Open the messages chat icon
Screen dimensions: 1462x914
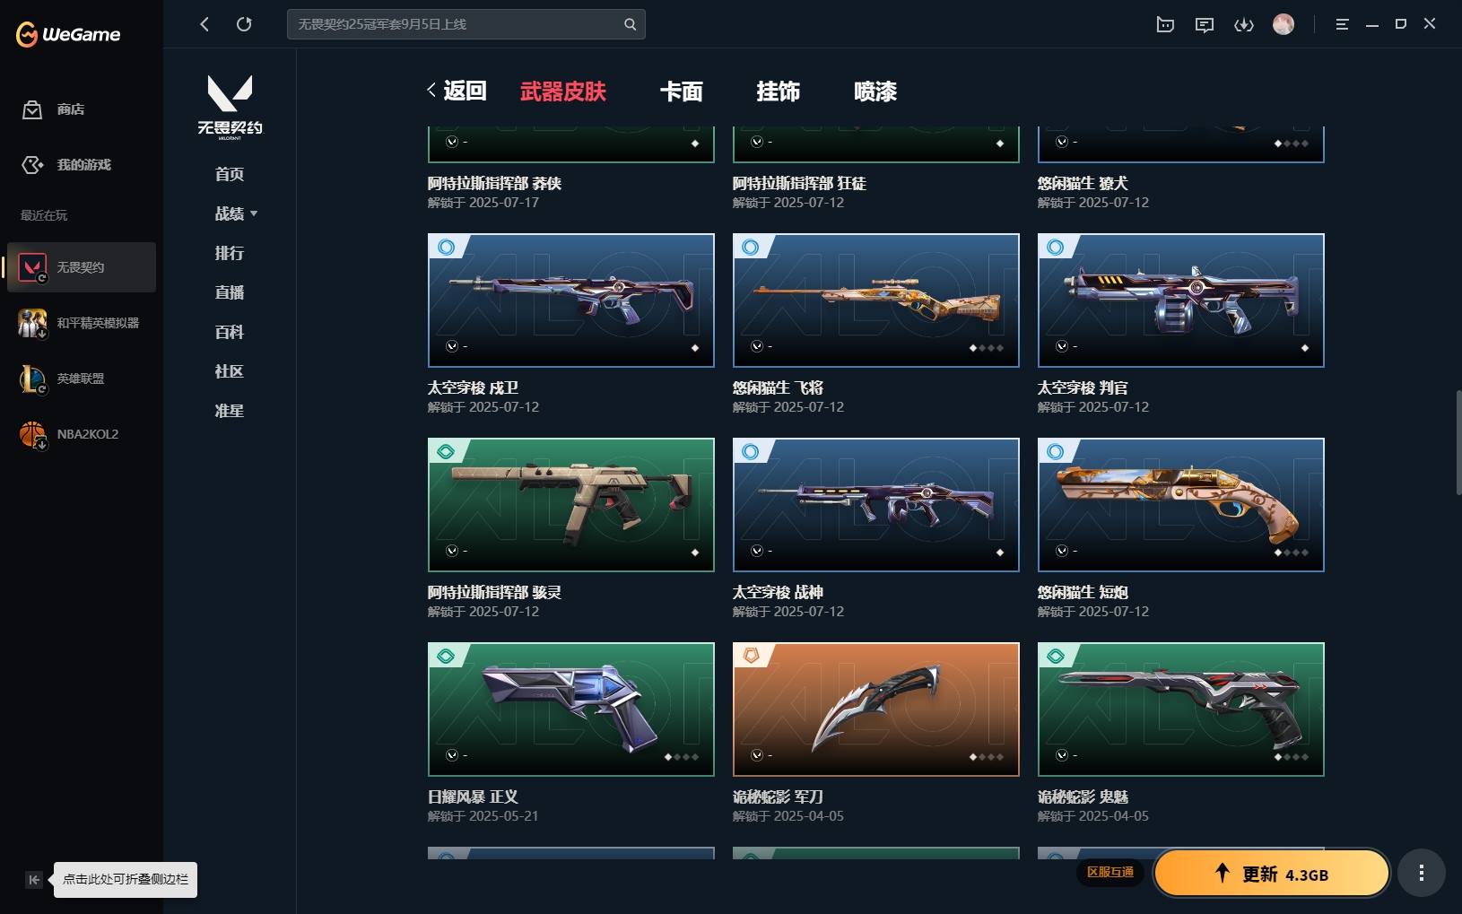coord(1205,24)
